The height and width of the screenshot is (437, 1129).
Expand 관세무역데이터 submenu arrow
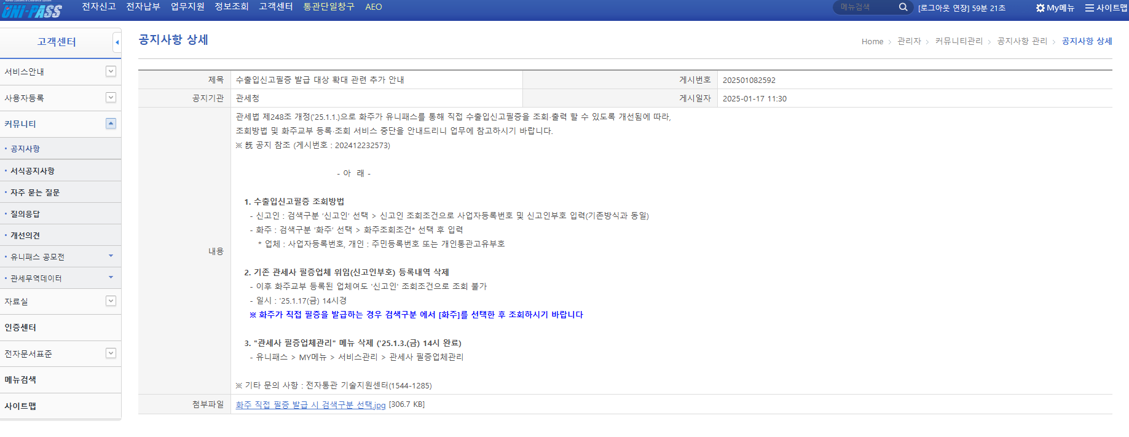pos(111,277)
